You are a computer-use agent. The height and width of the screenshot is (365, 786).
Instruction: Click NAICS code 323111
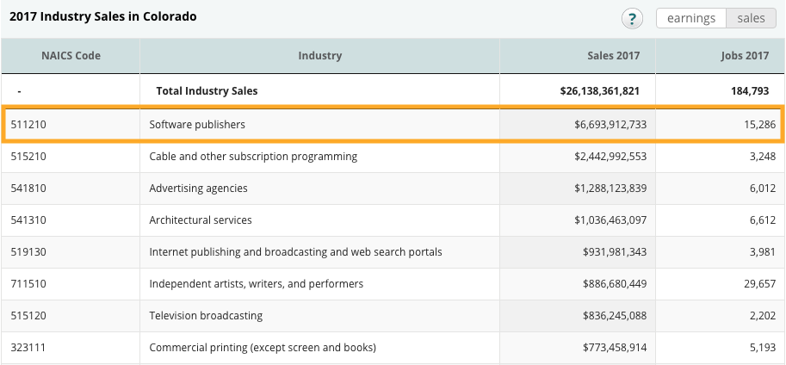coord(28,348)
